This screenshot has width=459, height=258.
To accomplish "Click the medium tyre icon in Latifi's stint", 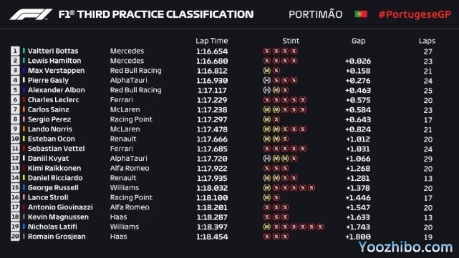I will [266, 227].
